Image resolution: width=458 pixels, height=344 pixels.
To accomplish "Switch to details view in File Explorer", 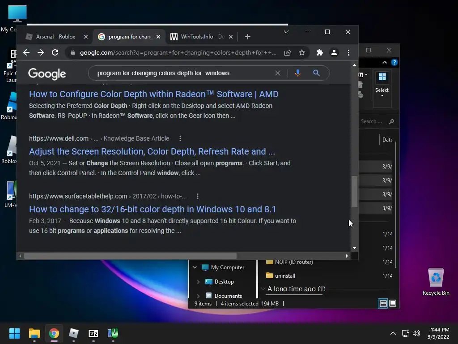I will click(x=383, y=304).
